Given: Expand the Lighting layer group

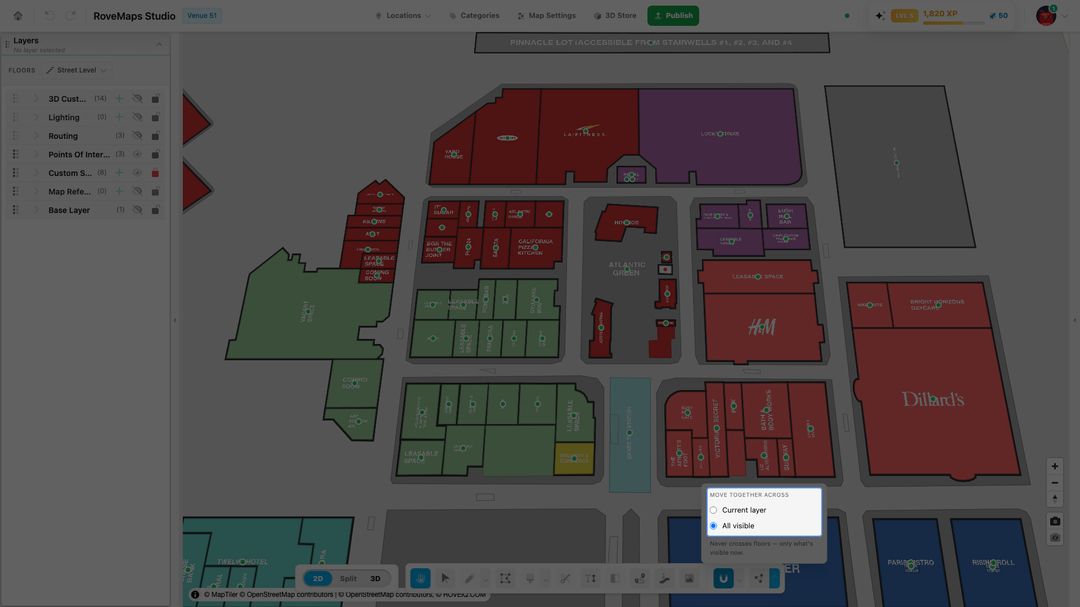Looking at the screenshot, I should coord(36,117).
